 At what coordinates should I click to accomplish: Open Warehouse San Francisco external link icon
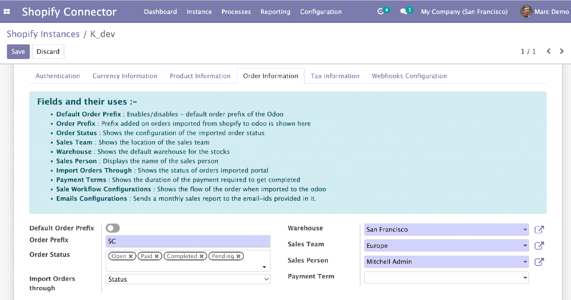(539, 230)
